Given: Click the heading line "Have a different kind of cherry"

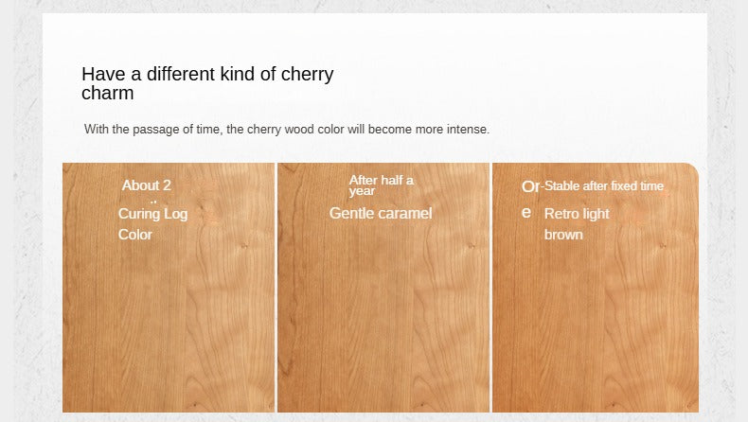Looking at the screenshot, I should pyautogui.click(x=207, y=74).
